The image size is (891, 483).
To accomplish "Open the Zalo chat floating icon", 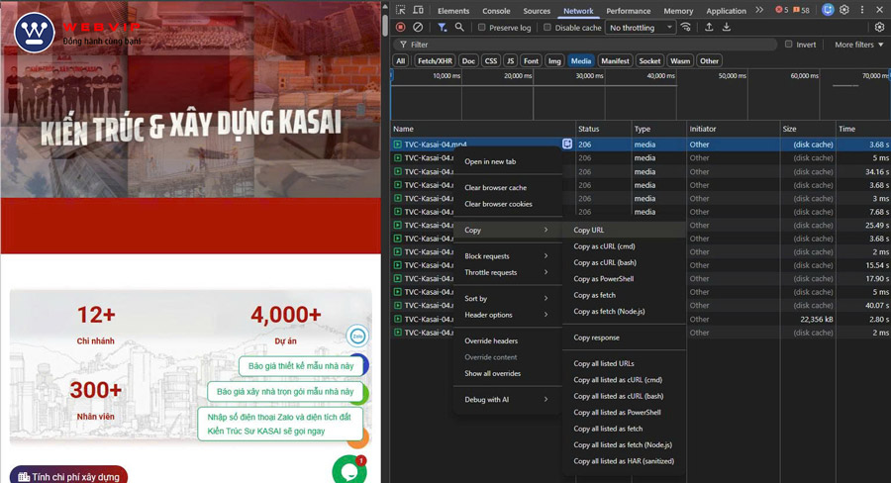I will 357,336.
